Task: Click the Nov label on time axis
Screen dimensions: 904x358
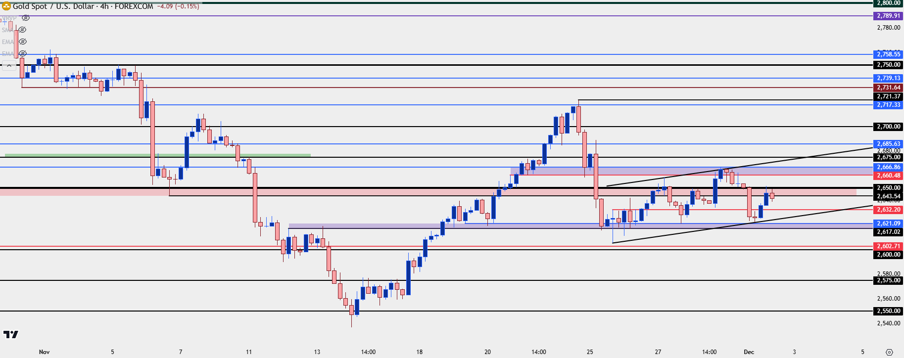Action: 44,352
